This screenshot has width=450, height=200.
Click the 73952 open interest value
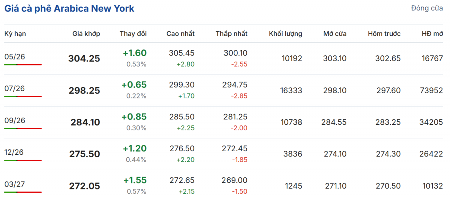(432, 91)
